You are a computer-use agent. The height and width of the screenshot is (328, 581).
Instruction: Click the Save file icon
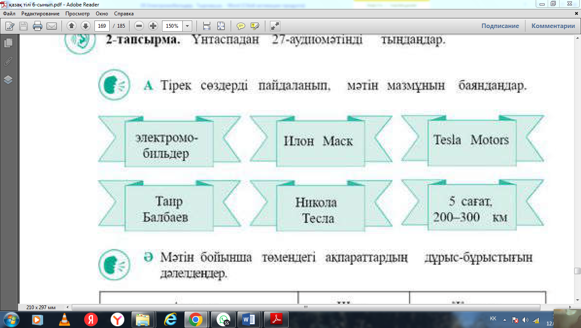tap(23, 26)
